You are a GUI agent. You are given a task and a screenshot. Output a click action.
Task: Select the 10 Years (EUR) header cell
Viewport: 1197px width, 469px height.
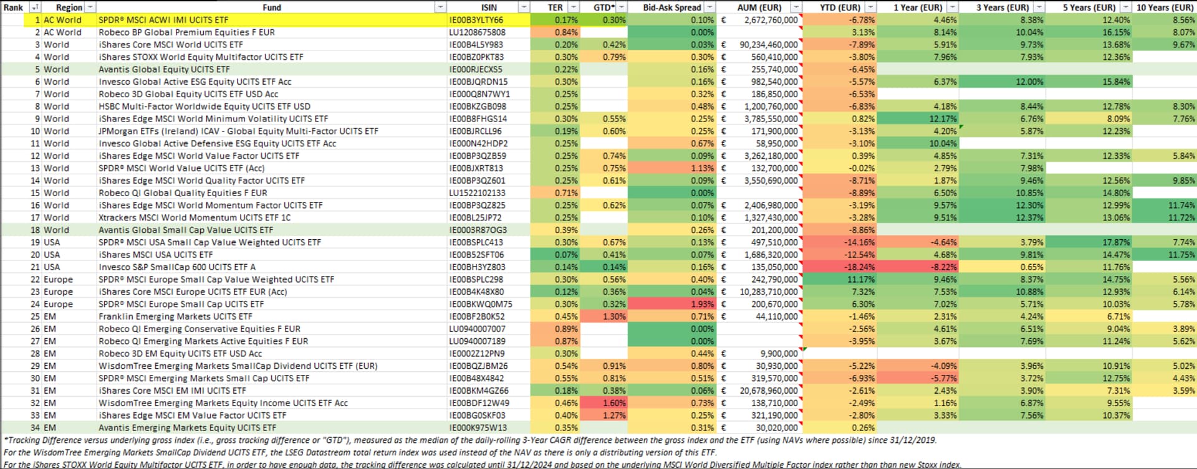pos(1165,7)
